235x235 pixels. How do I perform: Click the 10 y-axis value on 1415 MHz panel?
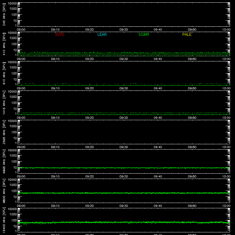point(15,109)
